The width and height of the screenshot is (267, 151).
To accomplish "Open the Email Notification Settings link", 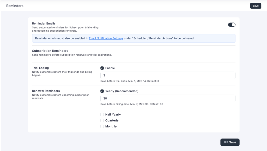I will [x=106, y=38].
